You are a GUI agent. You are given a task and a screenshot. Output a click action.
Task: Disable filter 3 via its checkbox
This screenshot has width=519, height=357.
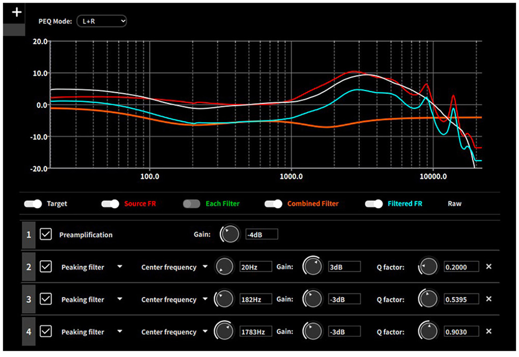point(45,299)
